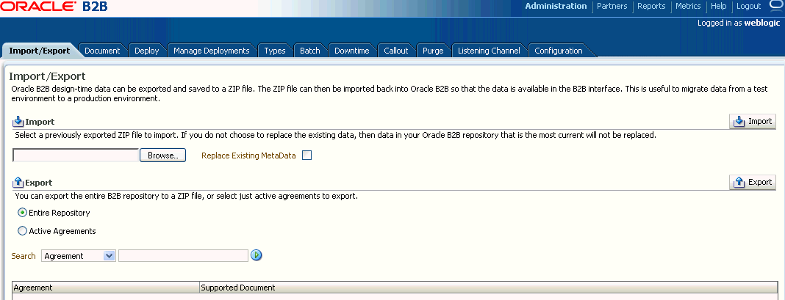The image size is (785, 300).
Task: Click the Export button at right
Action: (x=753, y=182)
